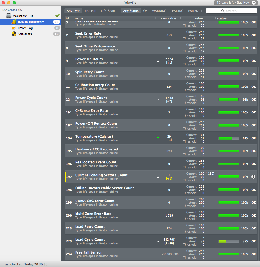Show indicators with Any Status
Viewport: 260px width, 267px height.
131,11
